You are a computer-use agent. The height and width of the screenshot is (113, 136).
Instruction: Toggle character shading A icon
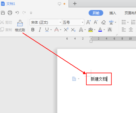(x=110, y=30)
